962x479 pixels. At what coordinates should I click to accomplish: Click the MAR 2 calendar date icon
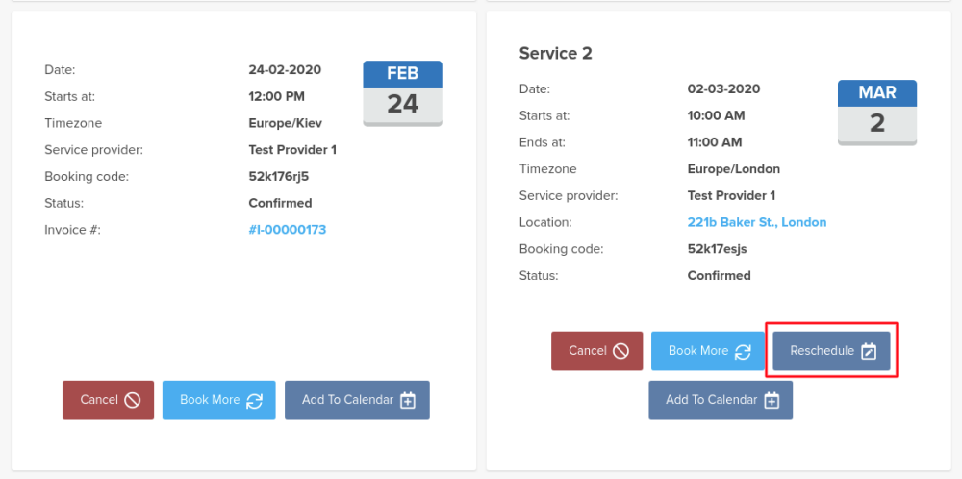pyautogui.click(x=876, y=113)
